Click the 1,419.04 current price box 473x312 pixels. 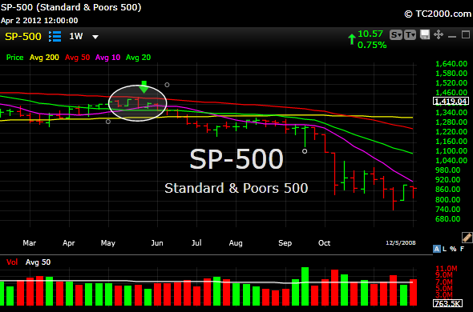click(451, 101)
